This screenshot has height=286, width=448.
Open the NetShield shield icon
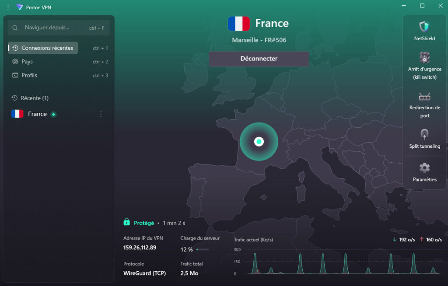click(x=424, y=27)
